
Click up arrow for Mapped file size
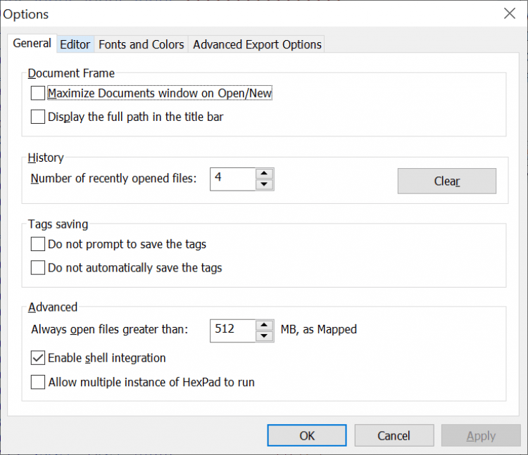pos(264,325)
